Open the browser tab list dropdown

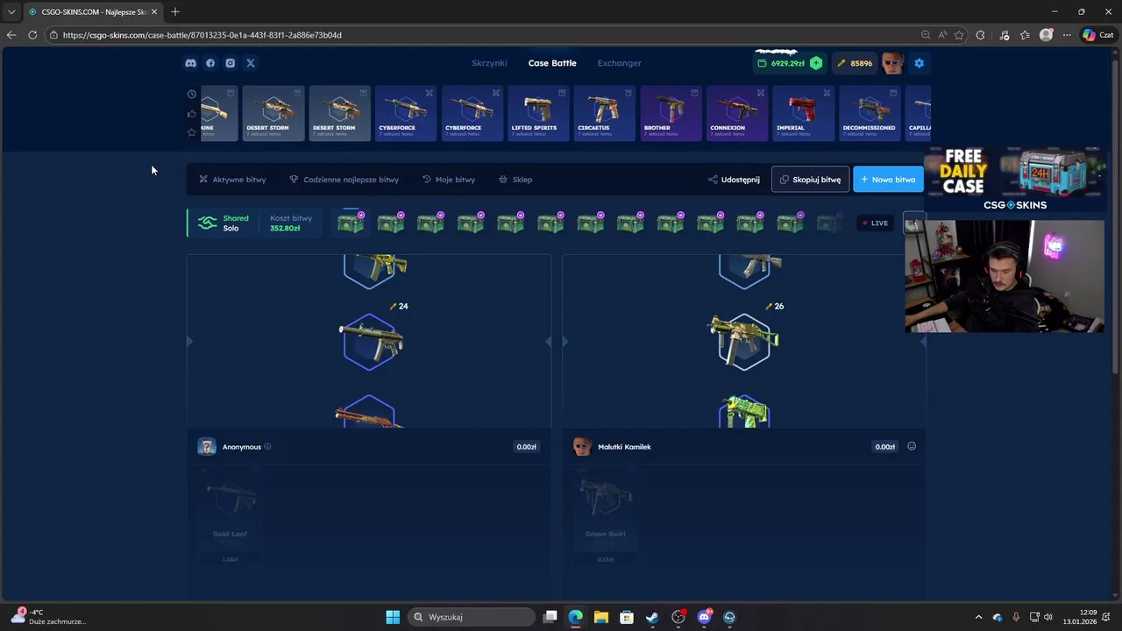pos(11,11)
